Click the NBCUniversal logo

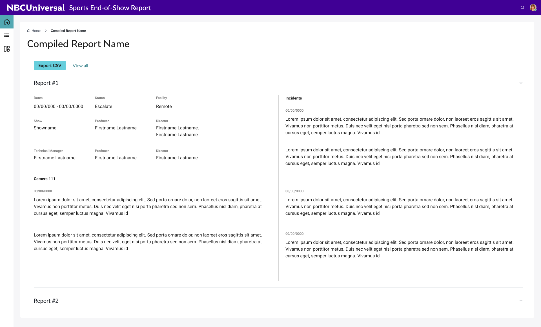[x=36, y=8]
